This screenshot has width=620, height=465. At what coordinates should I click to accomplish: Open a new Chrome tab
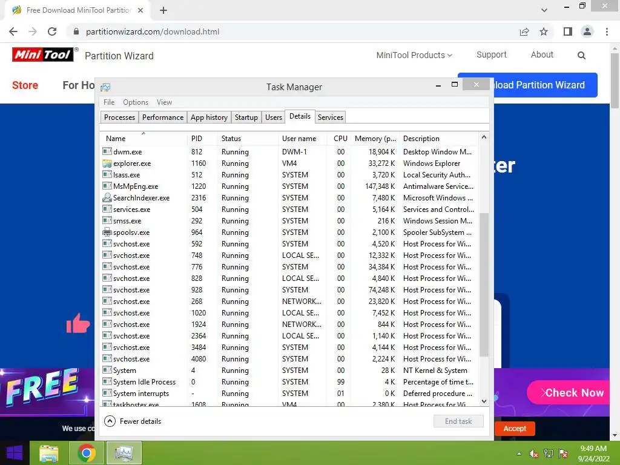pos(163,10)
